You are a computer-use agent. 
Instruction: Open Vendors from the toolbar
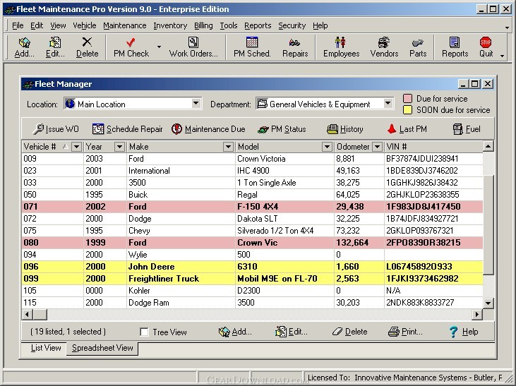[x=384, y=47]
